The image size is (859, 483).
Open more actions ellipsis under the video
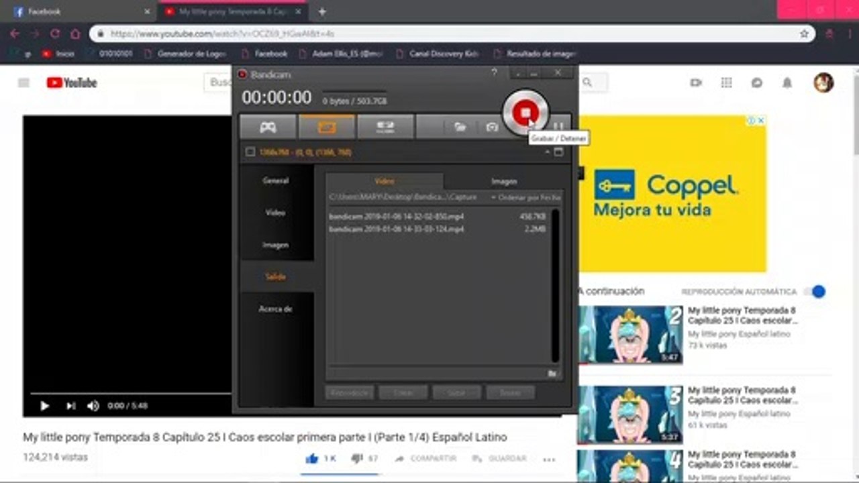(549, 460)
